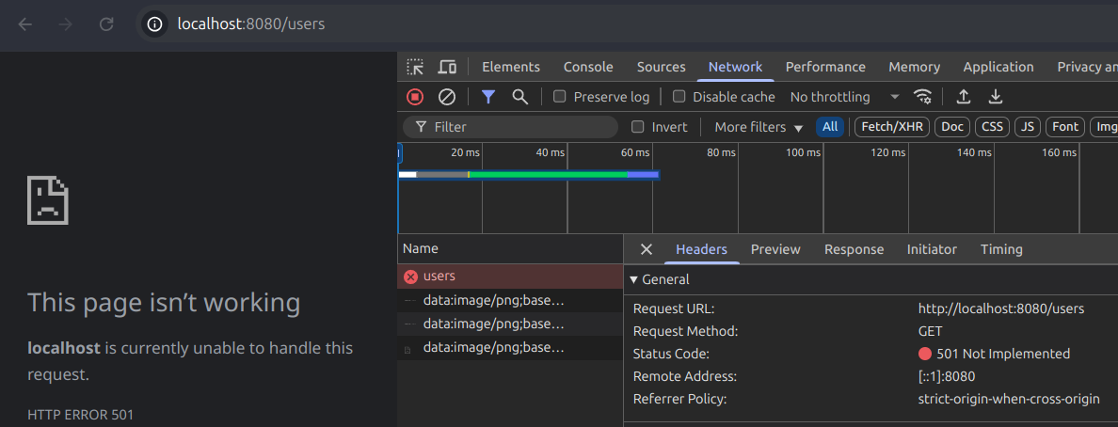The image size is (1118, 427).
Task: Export HAR file download icon
Action: point(996,97)
